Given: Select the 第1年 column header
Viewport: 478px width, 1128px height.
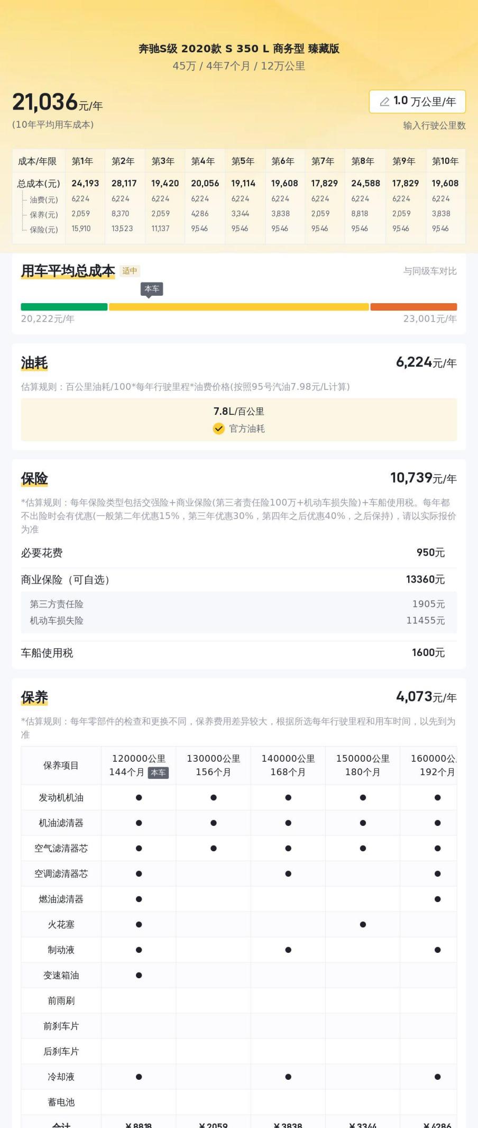Looking at the screenshot, I should click(x=82, y=161).
